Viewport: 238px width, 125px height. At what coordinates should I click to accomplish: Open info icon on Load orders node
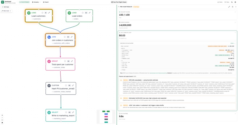click(x=83, y=13)
